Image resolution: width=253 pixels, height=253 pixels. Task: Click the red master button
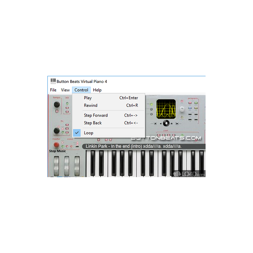56,145
